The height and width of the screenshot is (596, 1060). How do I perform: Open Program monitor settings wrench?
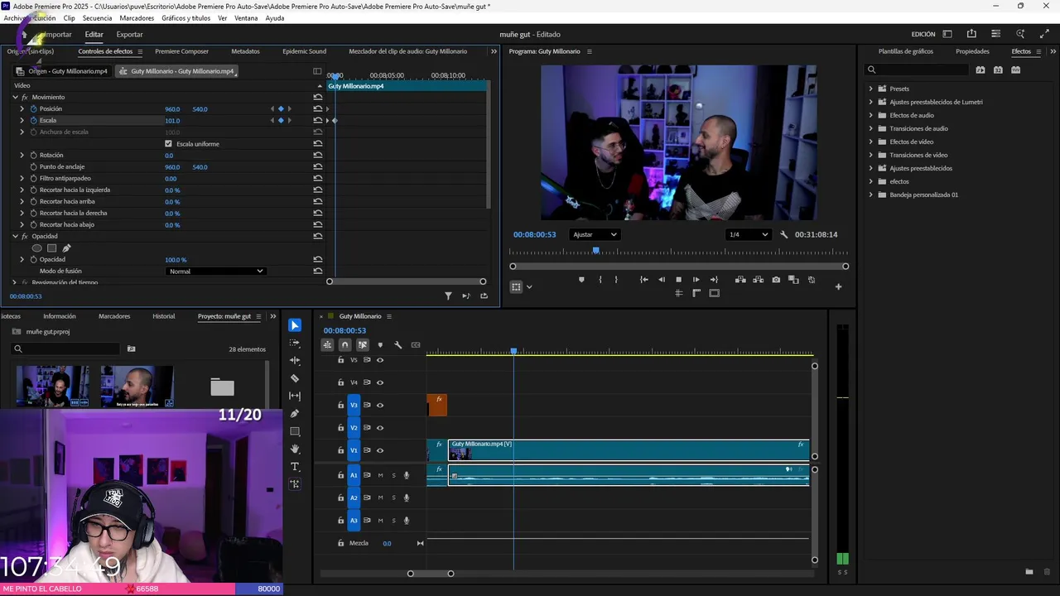point(784,234)
